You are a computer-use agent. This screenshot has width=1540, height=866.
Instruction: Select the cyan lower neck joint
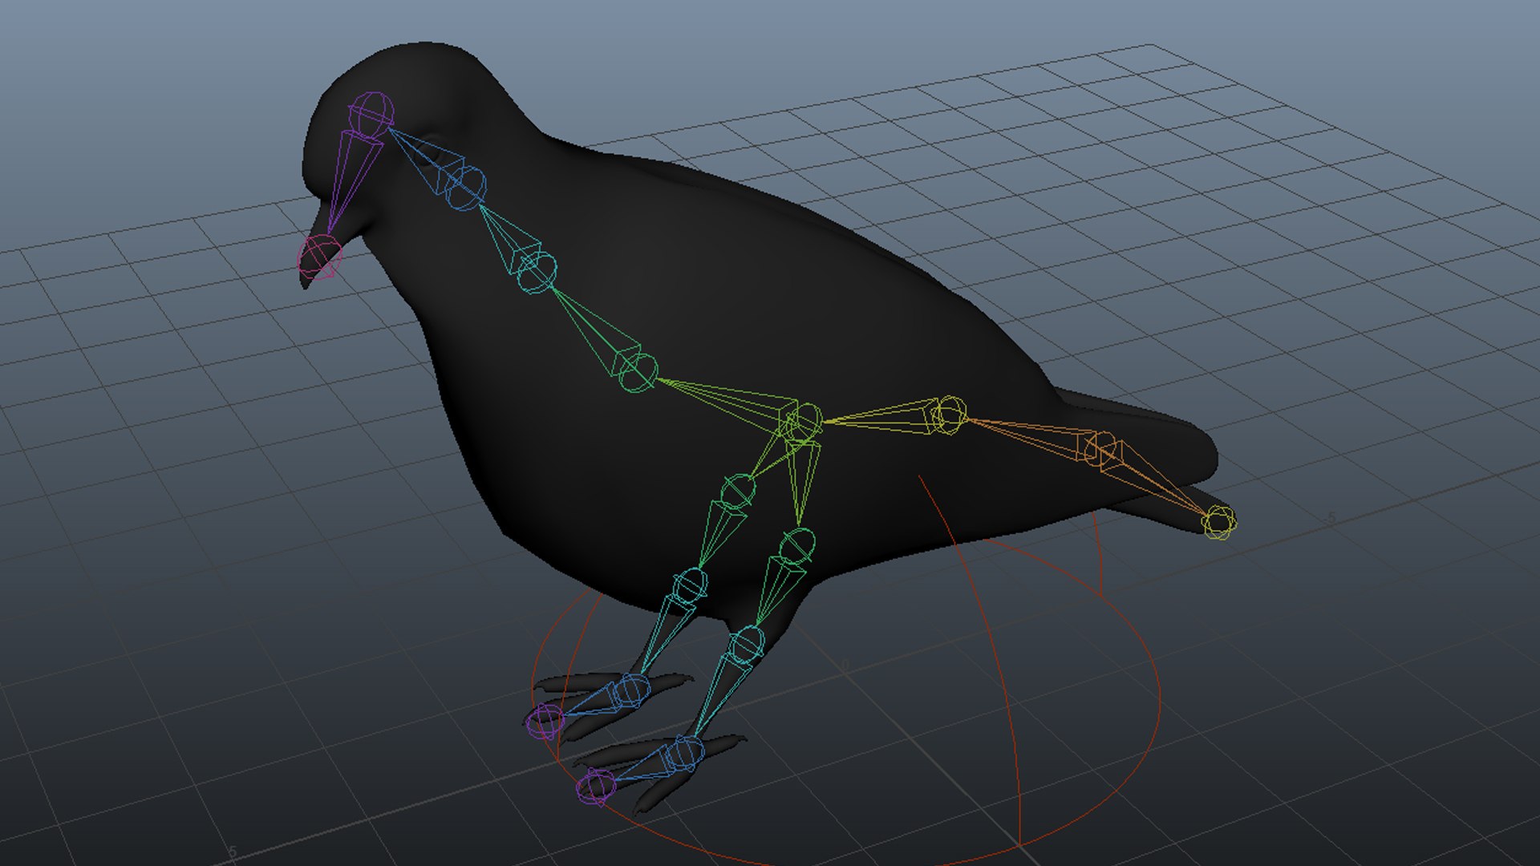tap(537, 272)
